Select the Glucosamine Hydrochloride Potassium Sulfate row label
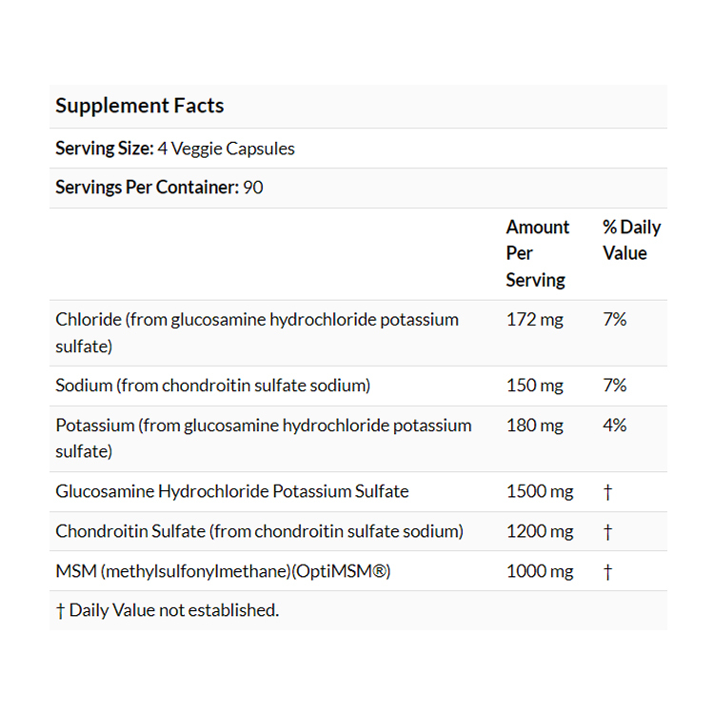This screenshot has width=714, height=714. click(x=232, y=491)
